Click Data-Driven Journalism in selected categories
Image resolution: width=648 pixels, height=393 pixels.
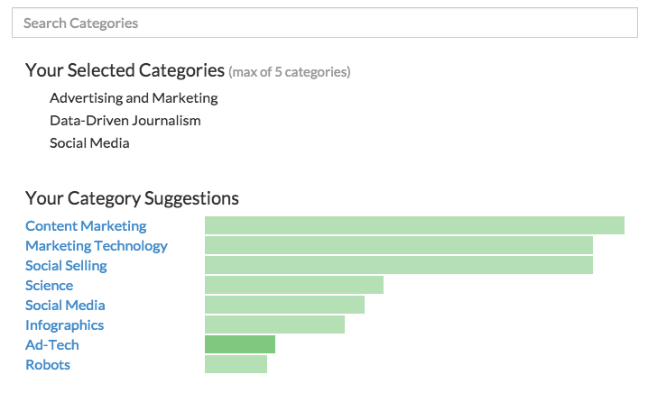click(125, 120)
